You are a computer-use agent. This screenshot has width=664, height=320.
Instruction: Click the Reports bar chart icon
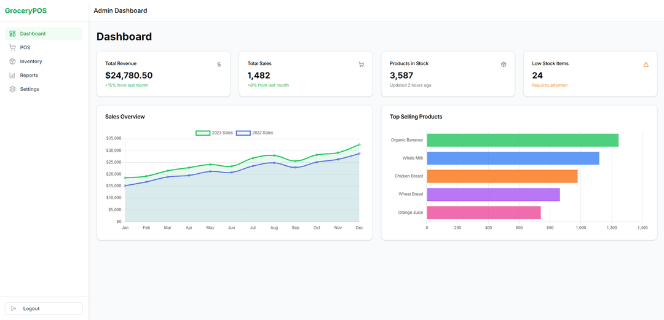click(13, 75)
